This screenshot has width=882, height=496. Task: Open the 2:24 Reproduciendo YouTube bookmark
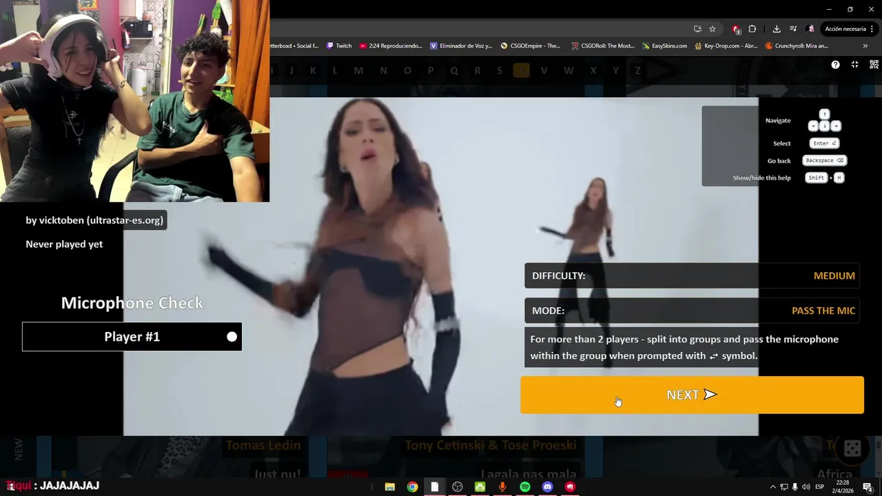391,46
